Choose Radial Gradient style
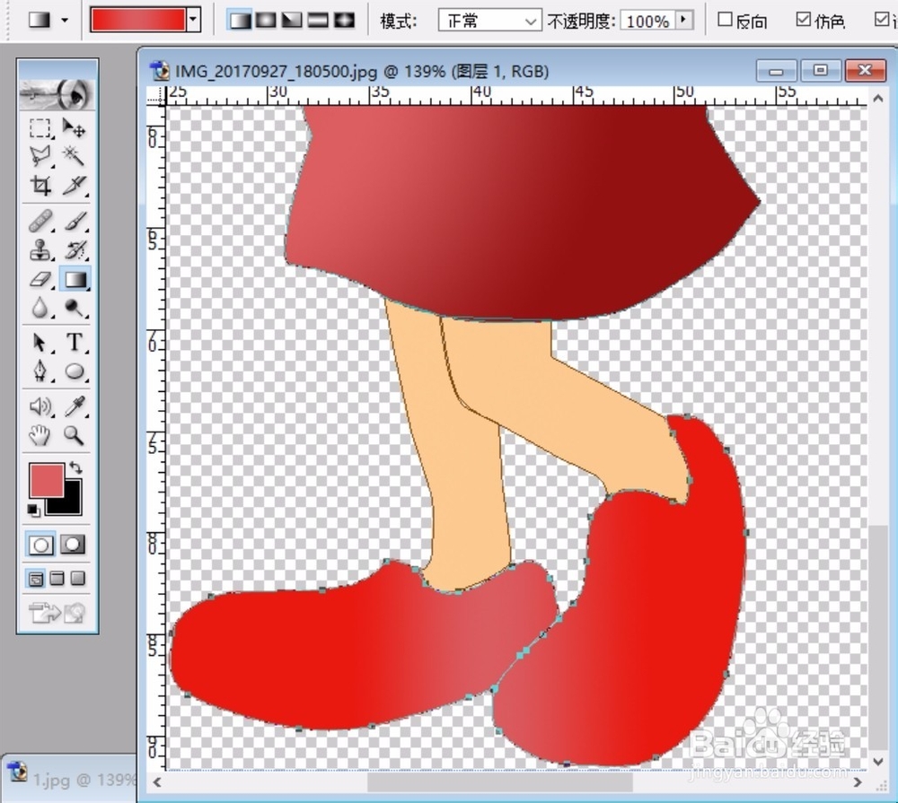 coord(266,21)
